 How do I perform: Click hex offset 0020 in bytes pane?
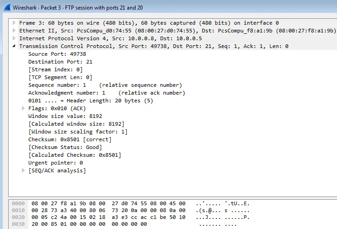[18, 217]
